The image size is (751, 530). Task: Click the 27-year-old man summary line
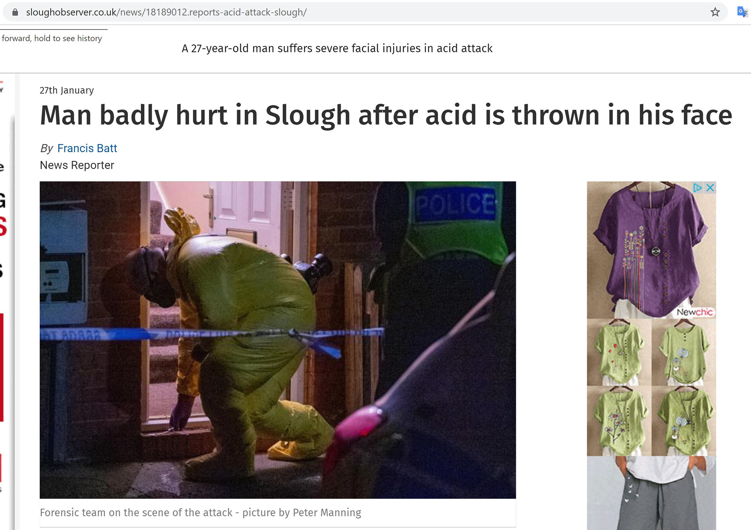coord(337,48)
